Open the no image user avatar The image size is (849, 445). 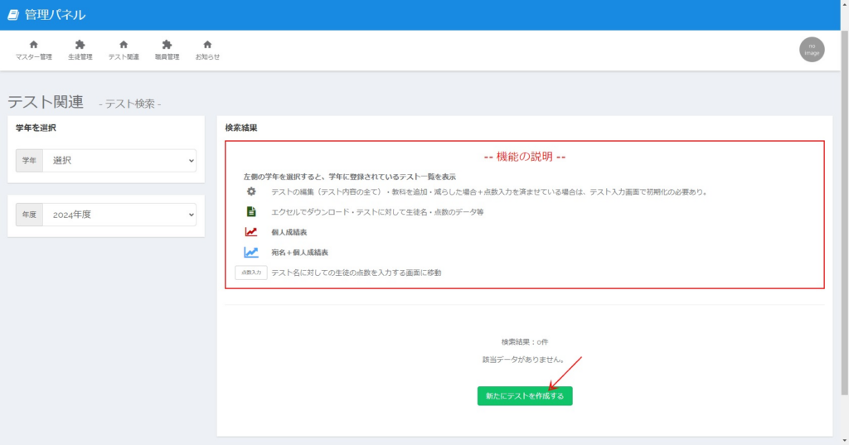coord(812,50)
